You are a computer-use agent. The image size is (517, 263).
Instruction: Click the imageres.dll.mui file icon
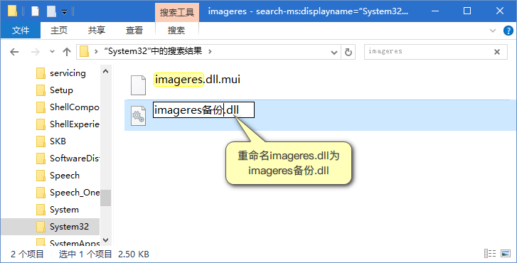pos(138,85)
